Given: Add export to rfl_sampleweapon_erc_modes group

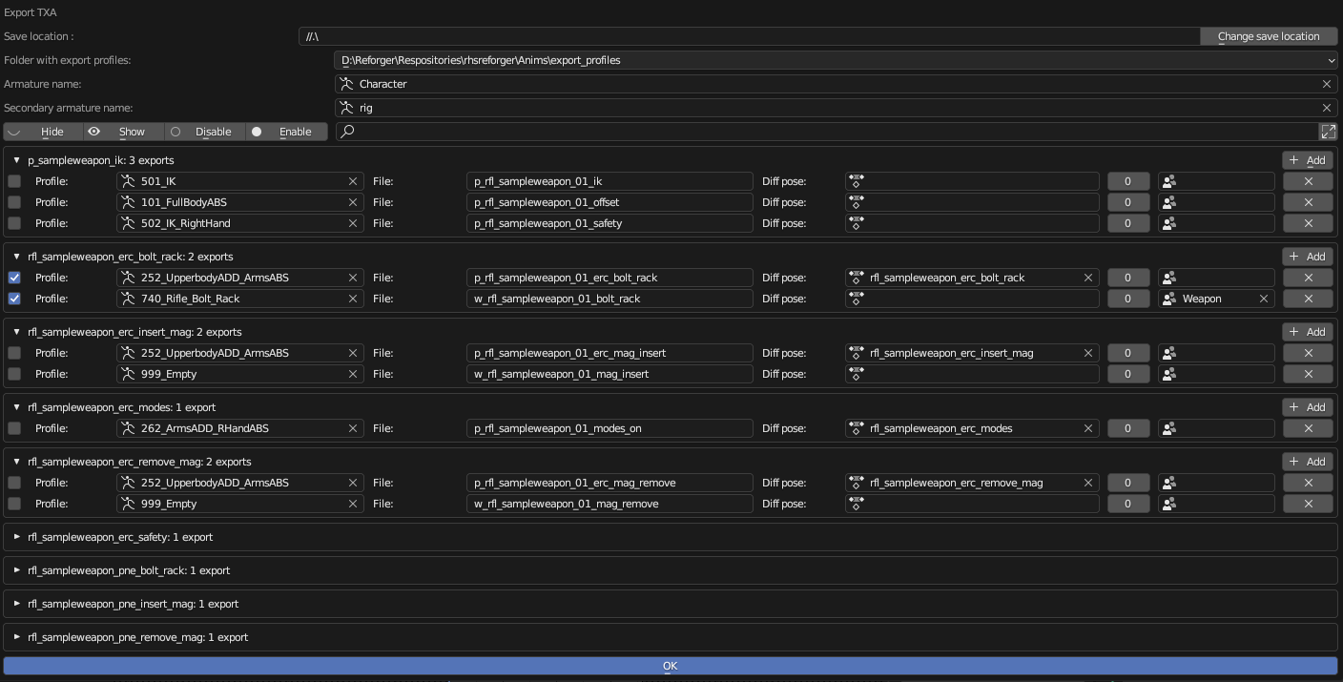Looking at the screenshot, I should pos(1308,407).
